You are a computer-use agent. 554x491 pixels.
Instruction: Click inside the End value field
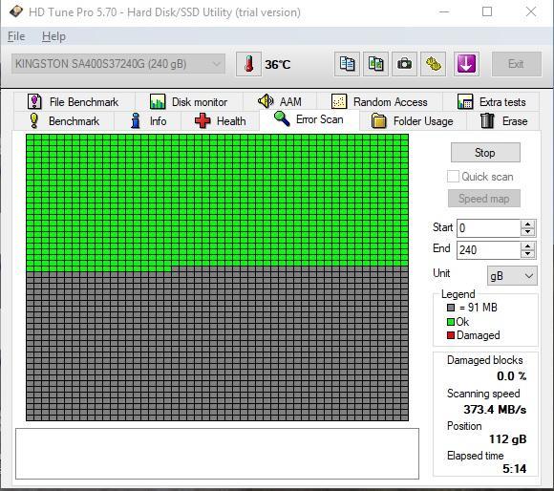[489, 250]
